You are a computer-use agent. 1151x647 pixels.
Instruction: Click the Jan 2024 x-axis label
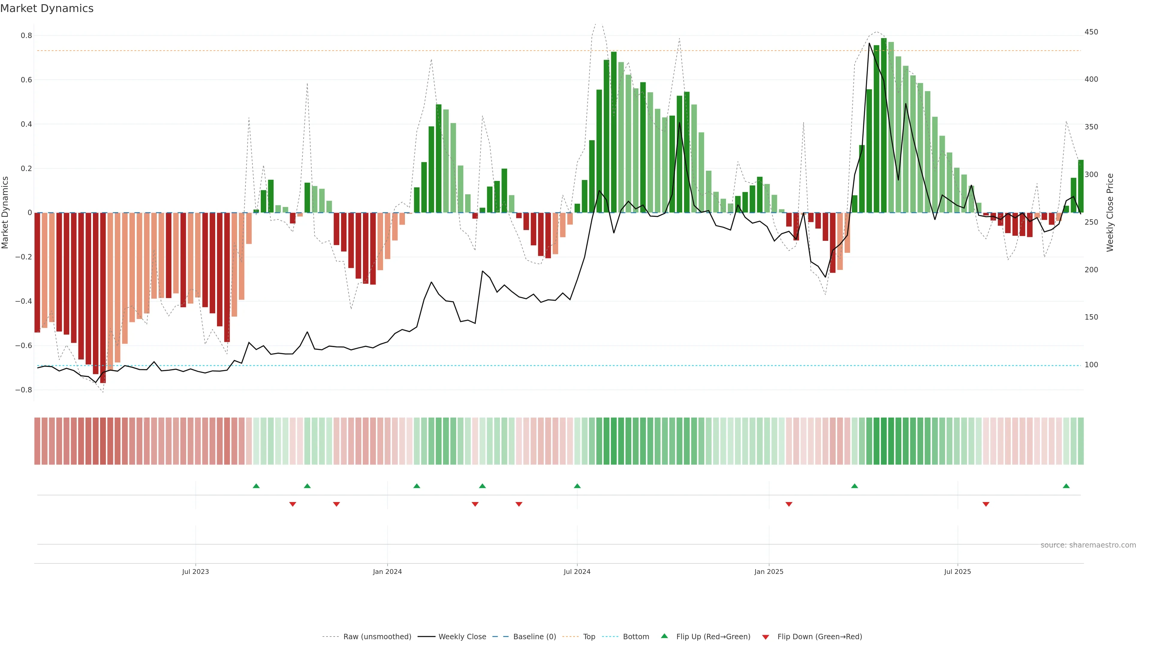387,572
